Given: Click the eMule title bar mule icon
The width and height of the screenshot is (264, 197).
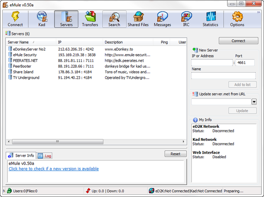Looking at the screenshot, I should coord(5,5).
